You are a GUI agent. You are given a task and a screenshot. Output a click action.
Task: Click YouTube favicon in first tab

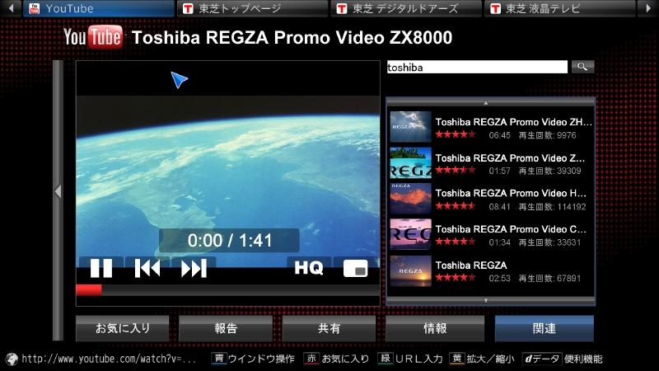tap(35, 8)
